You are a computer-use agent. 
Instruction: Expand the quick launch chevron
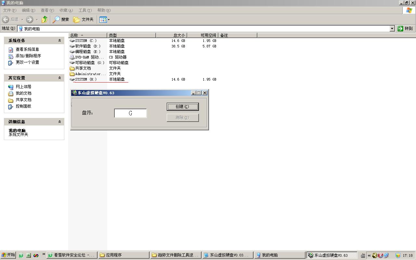[x=44, y=255]
